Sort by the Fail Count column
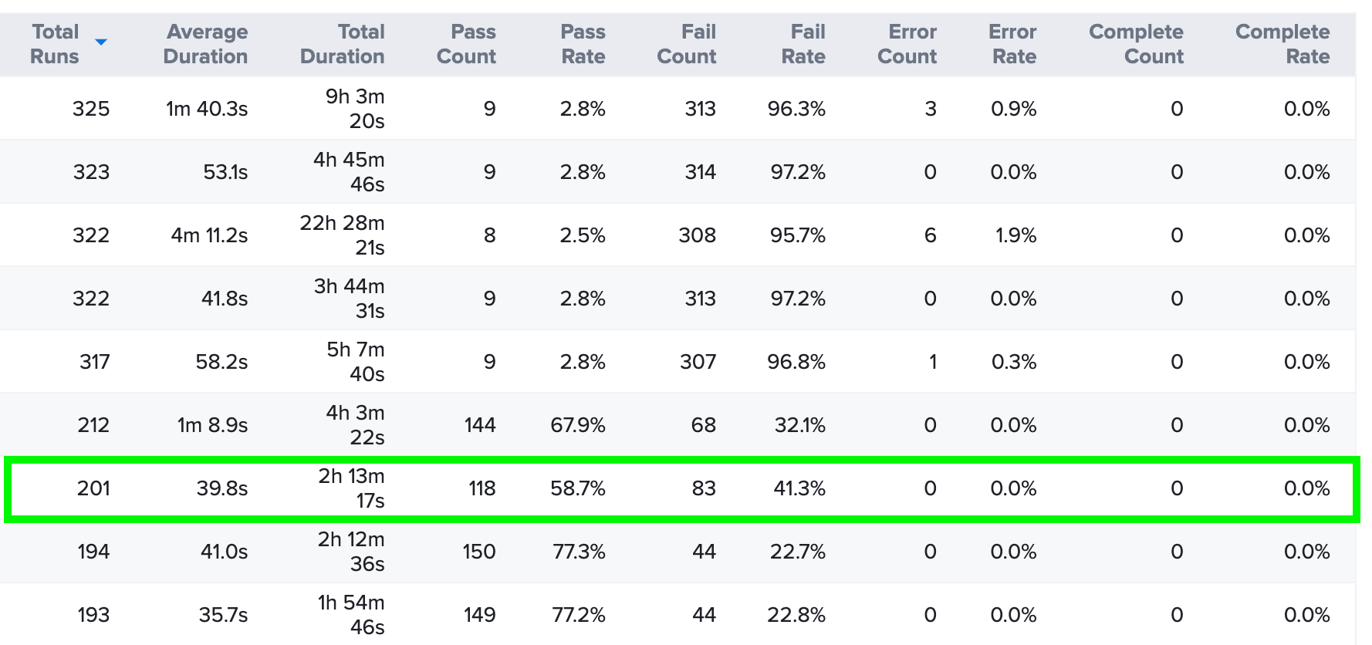This screenshot has height=645, width=1372. pos(686,44)
